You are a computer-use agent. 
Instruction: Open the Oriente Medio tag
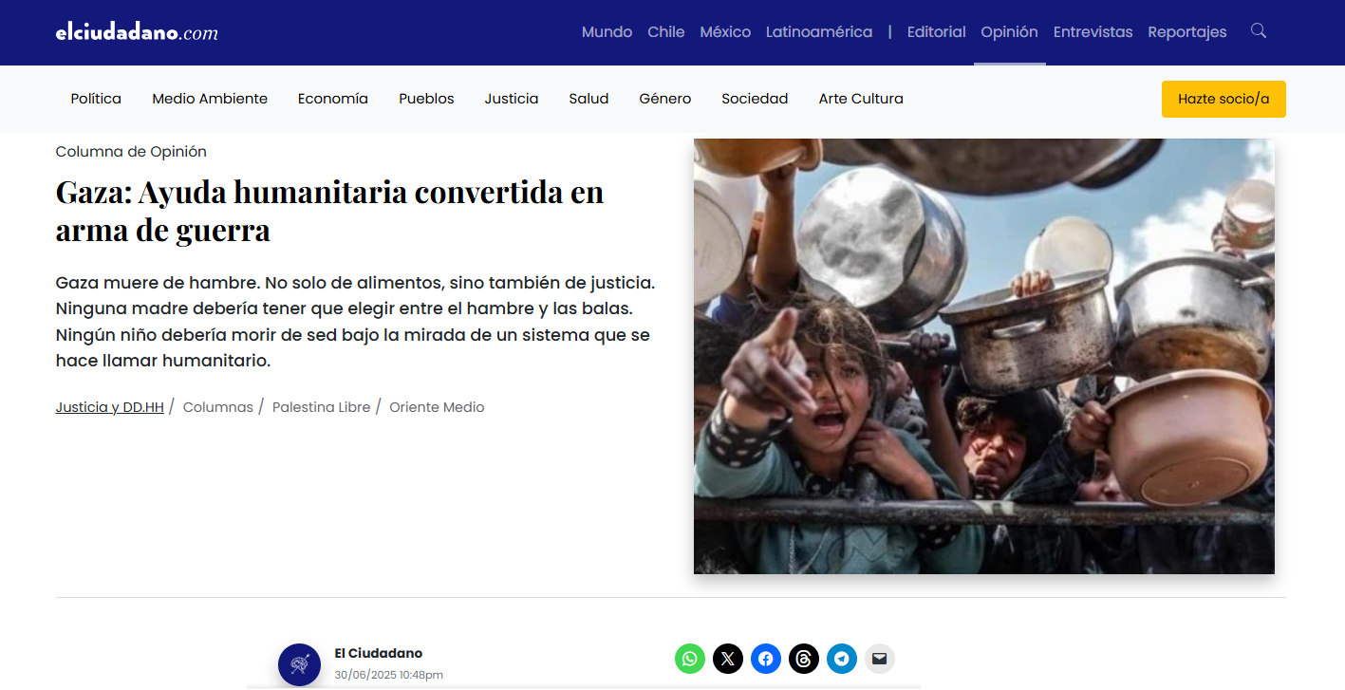coord(437,407)
